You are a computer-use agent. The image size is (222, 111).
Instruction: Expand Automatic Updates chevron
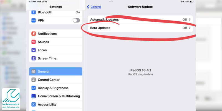190,19
